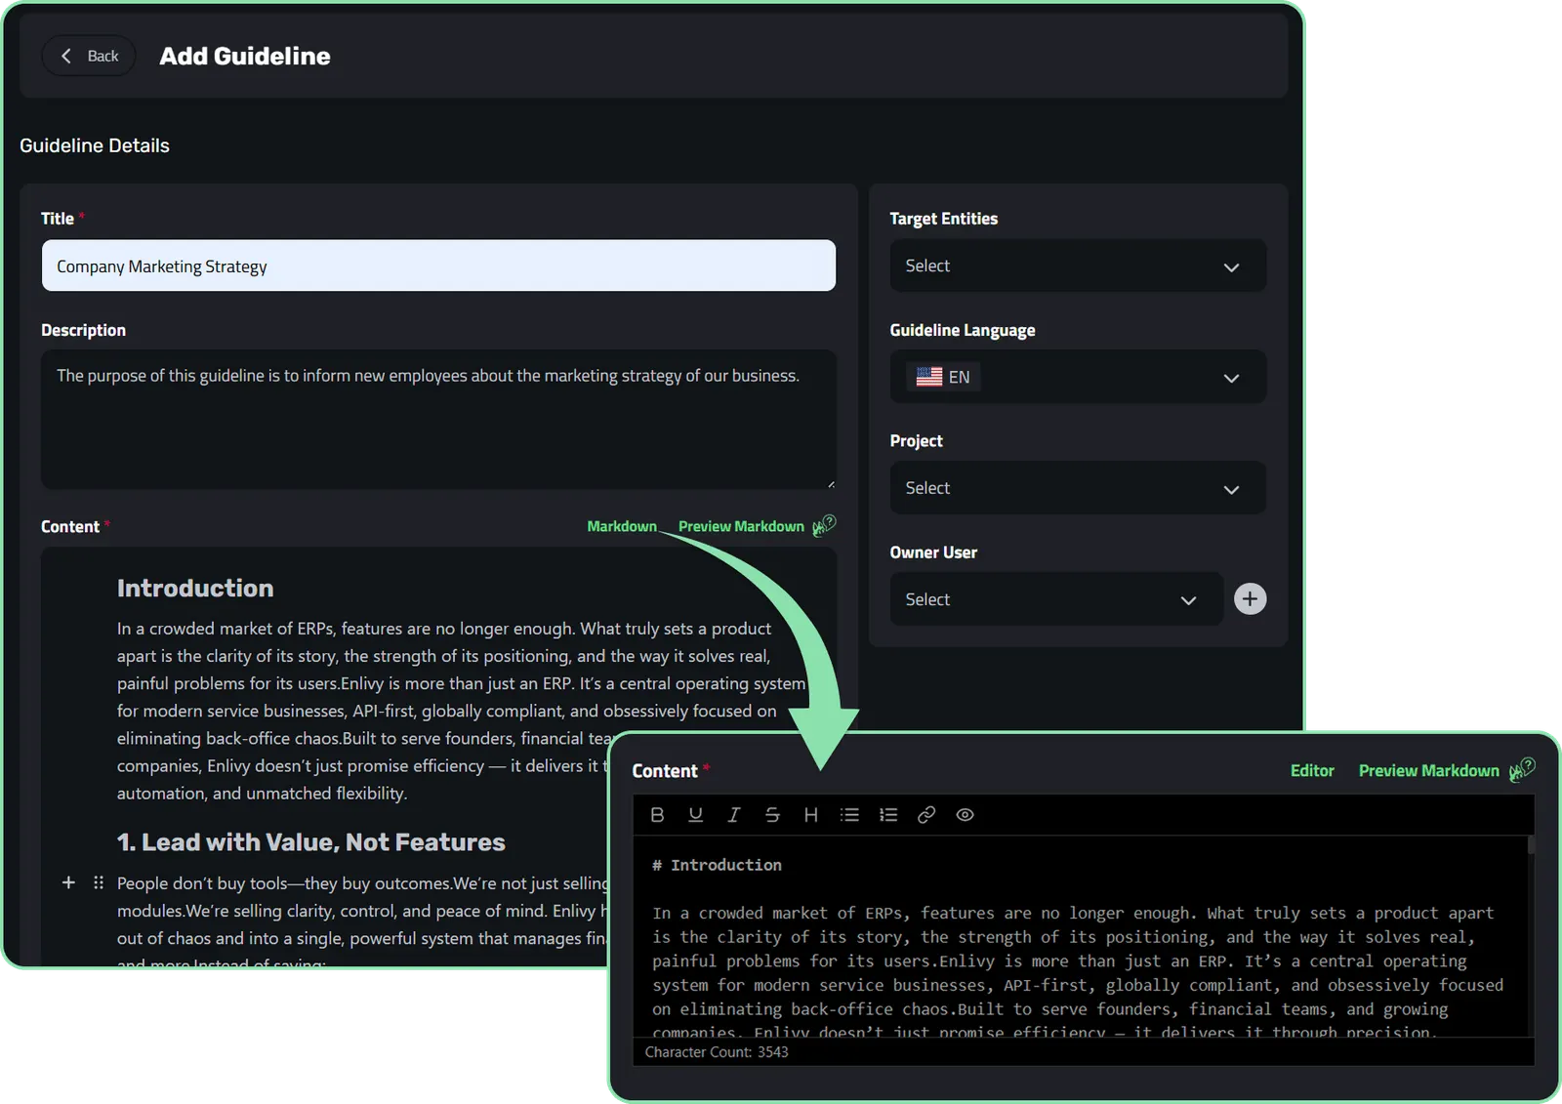
Task: Add a new owner user with plus button
Action: (1251, 598)
